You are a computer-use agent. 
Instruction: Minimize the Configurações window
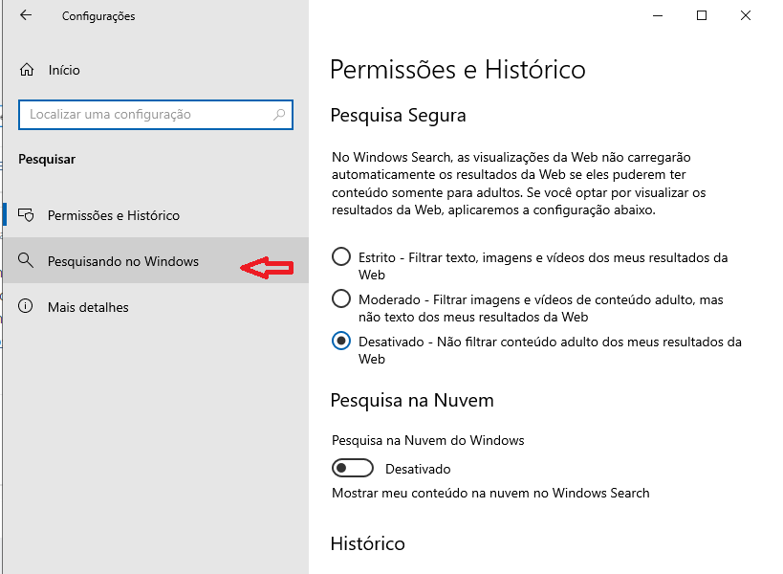[658, 15]
